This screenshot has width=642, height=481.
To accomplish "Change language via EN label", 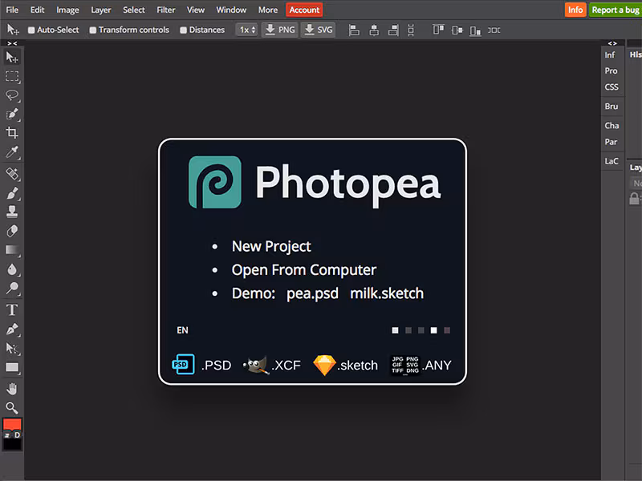I will click(183, 330).
